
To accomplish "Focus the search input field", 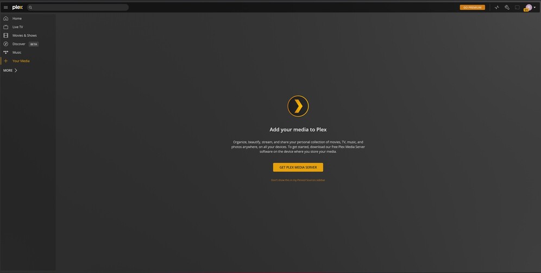I will pyautogui.click(x=78, y=7).
